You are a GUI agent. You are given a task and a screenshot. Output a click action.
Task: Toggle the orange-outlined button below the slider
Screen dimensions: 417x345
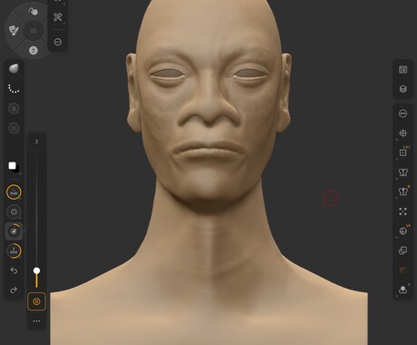[x=36, y=301]
